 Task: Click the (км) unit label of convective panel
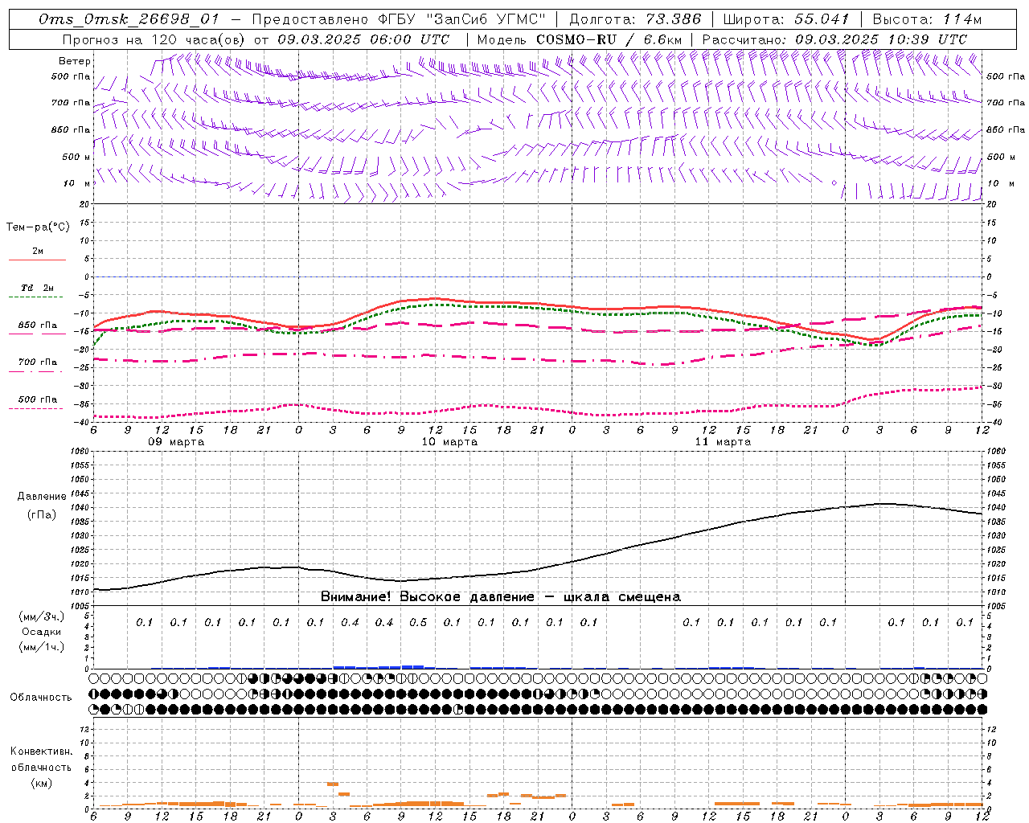pyautogui.click(x=41, y=783)
